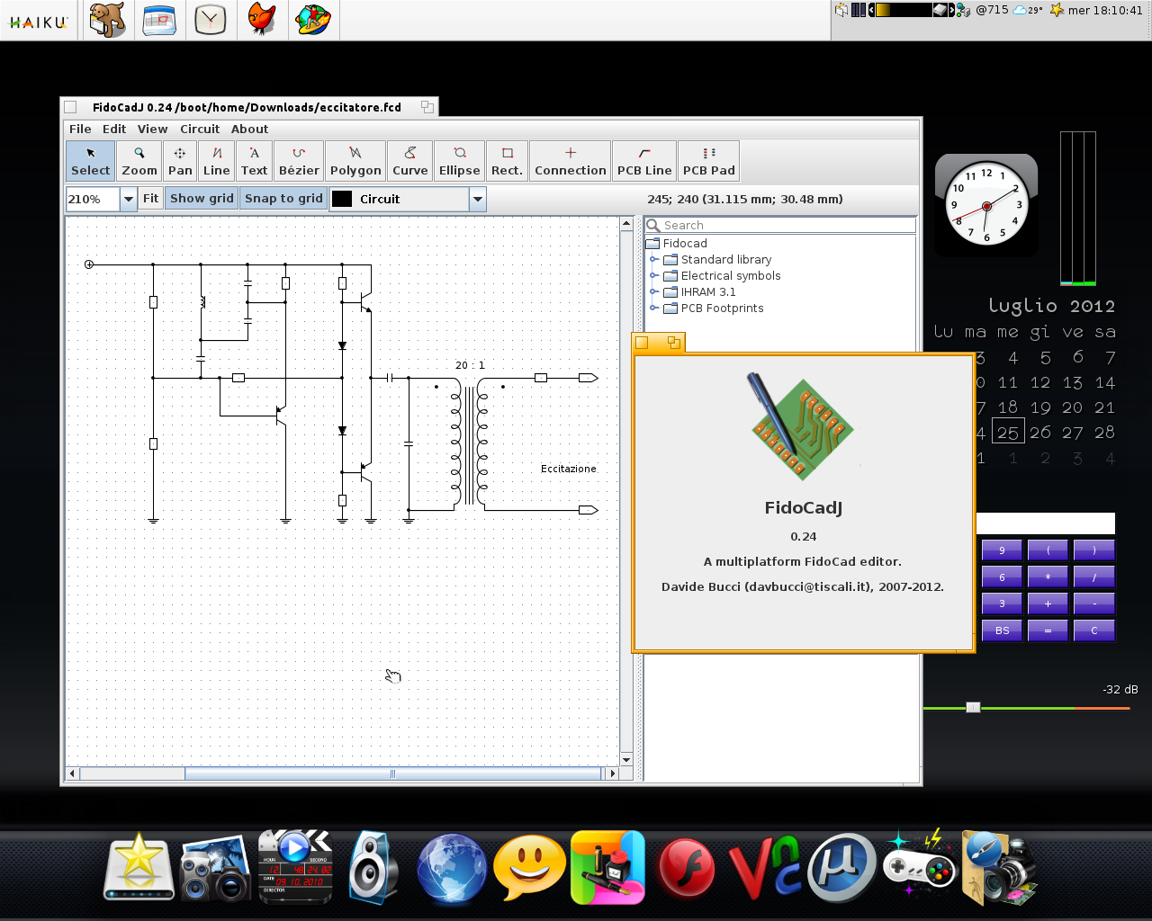
Task: Click the calculator equals key
Action: pos(1048,630)
